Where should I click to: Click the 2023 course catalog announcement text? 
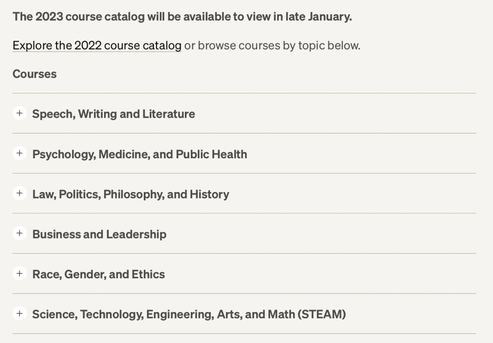(182, 17)
